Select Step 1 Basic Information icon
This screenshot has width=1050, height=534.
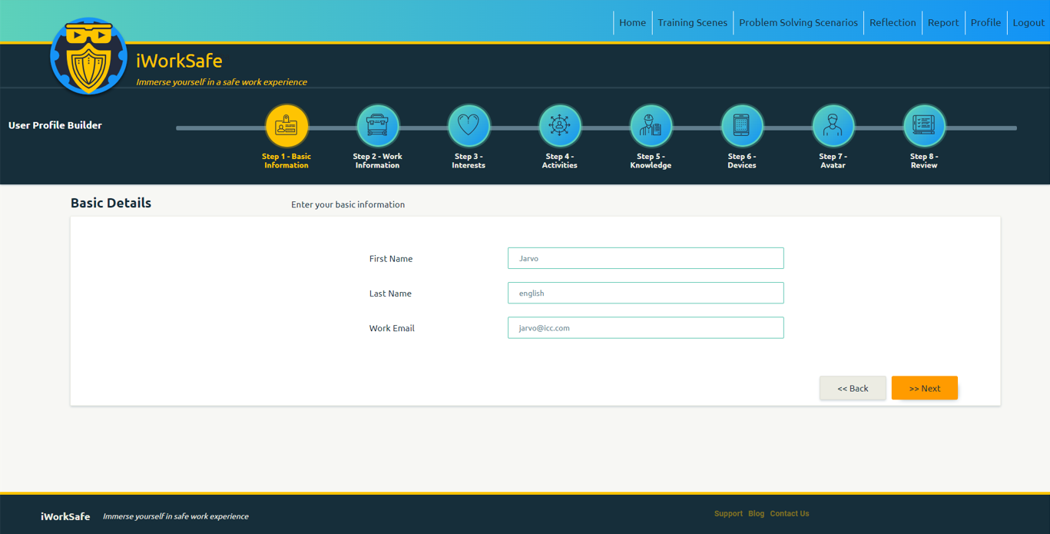(287, 125)
